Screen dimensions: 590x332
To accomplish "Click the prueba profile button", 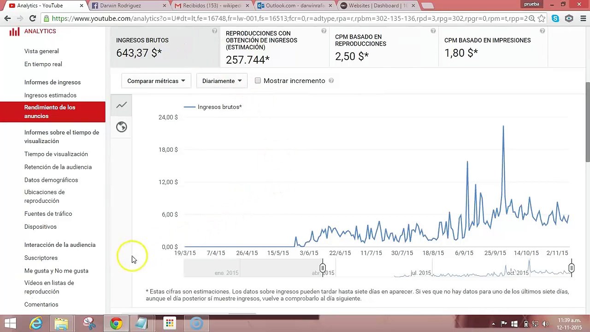I will tap(531, 4).
